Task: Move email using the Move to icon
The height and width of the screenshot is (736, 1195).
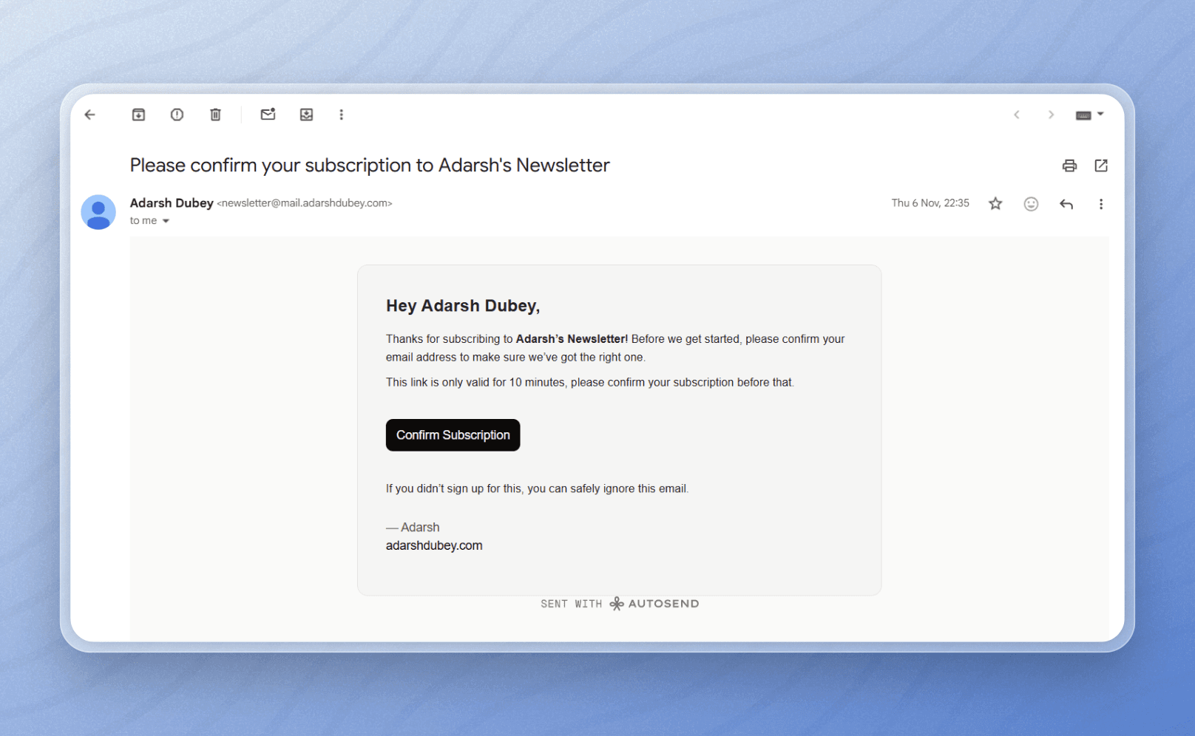Action: pos(306,115)
